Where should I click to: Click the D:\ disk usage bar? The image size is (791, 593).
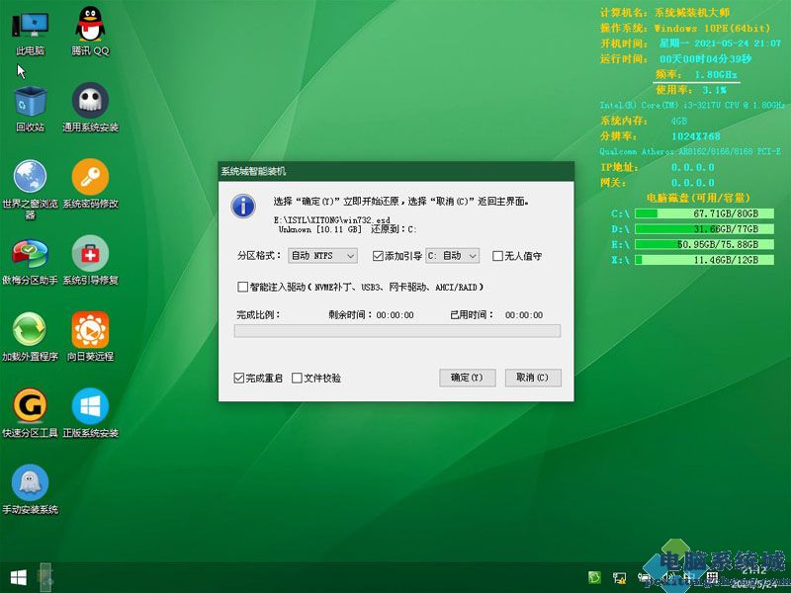[704, 229]
